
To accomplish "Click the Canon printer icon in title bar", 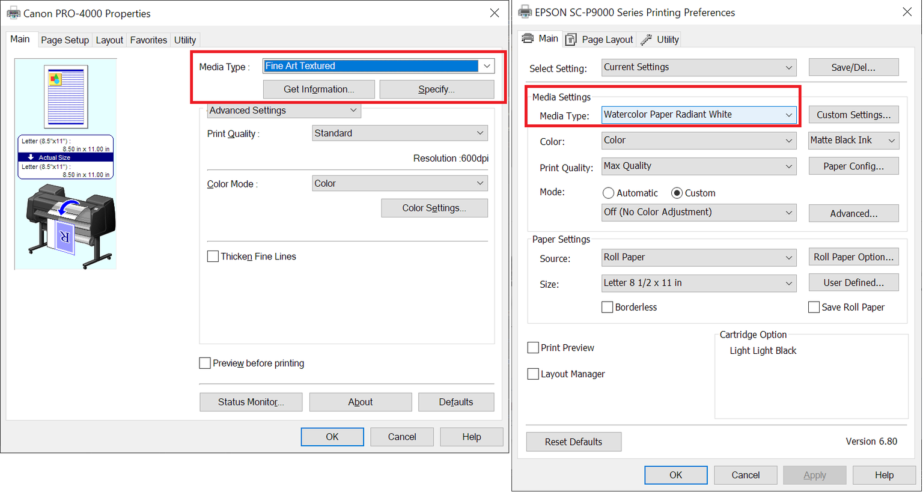I will (x=13, y=13).
